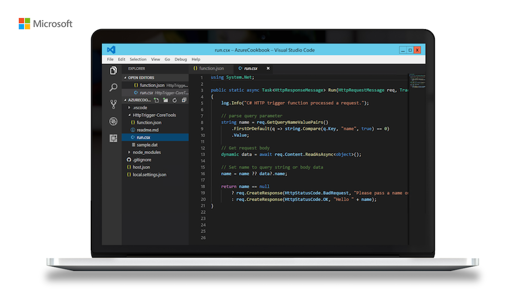Click the GitHub icon beside .gitignore
522x292 pixels.
click(x=129, y=160)
